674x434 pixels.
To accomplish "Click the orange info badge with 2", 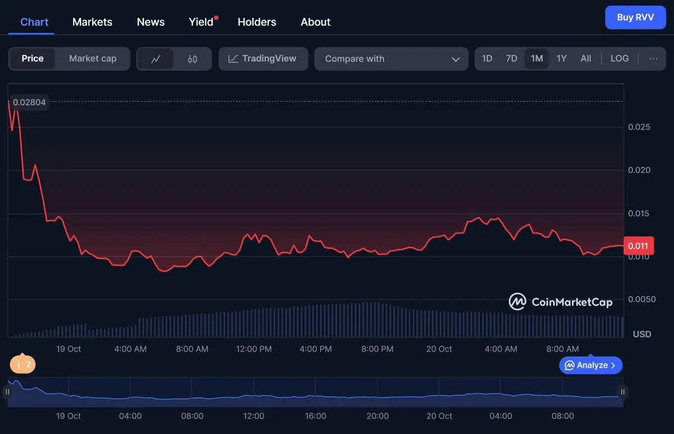I will click(23, 364).
